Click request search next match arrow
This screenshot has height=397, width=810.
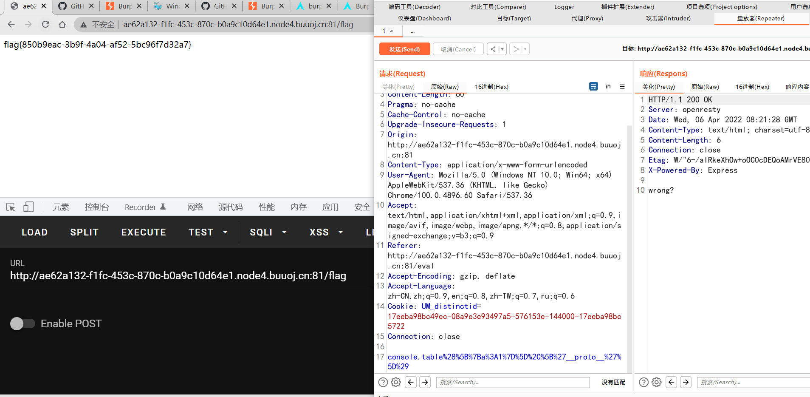[x=425, y=382]
